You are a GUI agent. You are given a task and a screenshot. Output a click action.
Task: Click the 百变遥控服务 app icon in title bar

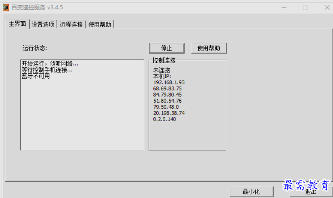[6, 7]
